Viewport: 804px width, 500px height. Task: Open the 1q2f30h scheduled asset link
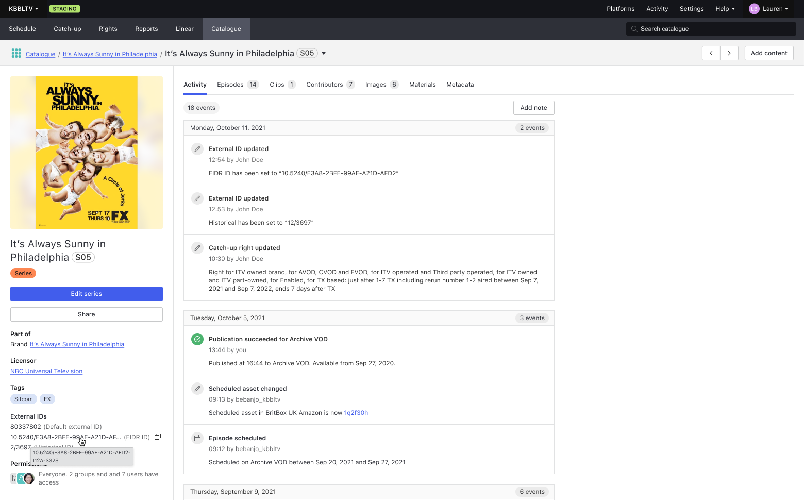(356, 413)
